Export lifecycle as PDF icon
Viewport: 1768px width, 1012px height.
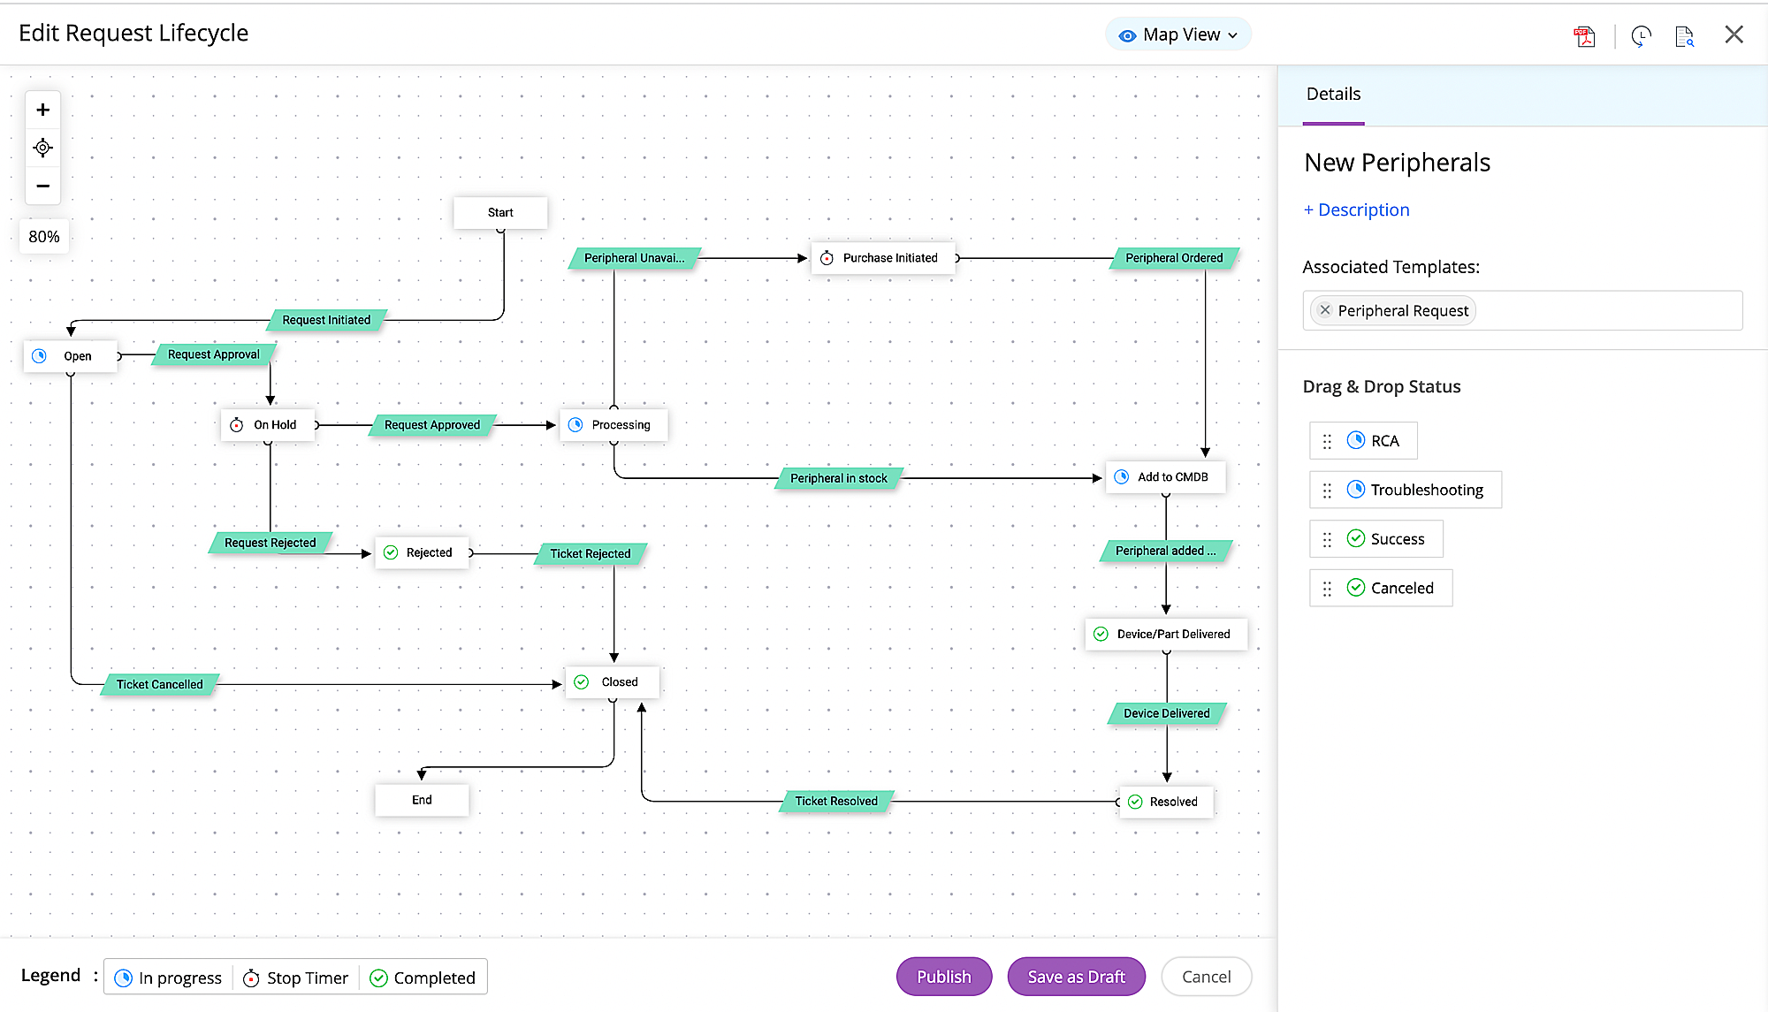click(x=1584, y=36)
